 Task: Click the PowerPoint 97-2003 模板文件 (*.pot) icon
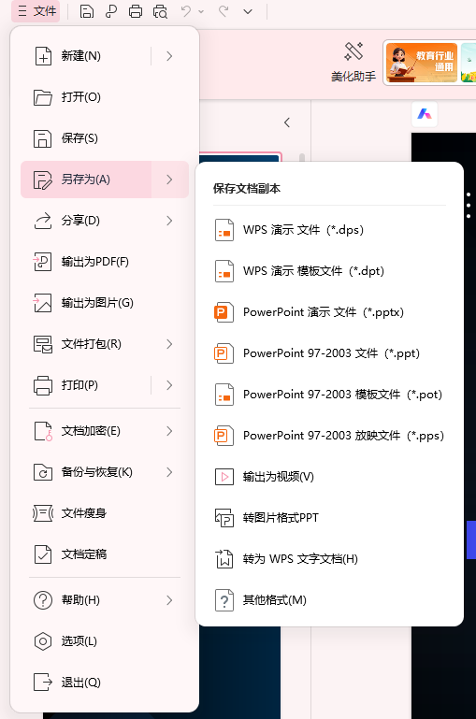(x=224, y=395)
